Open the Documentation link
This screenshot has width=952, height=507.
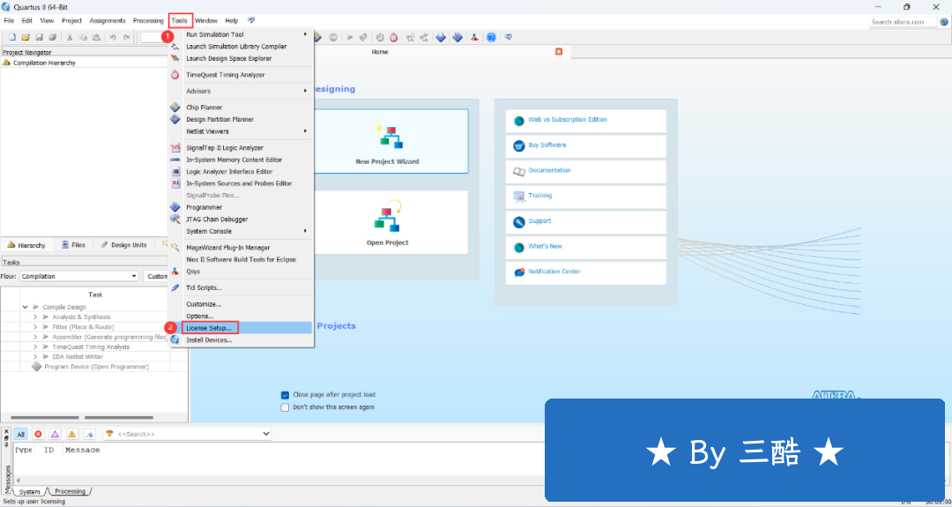coord(549,170)
